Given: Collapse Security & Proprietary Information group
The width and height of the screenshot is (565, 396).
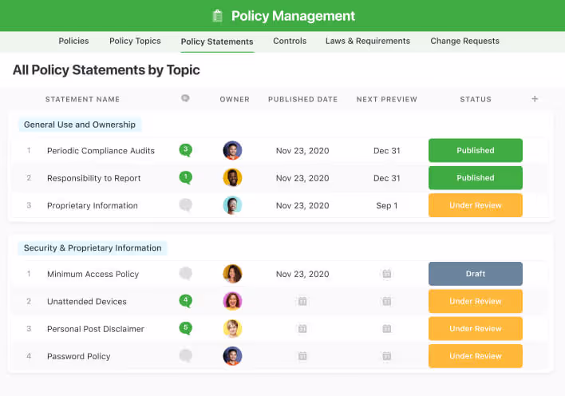Looking at the screenshot, I should click(93, 247).
